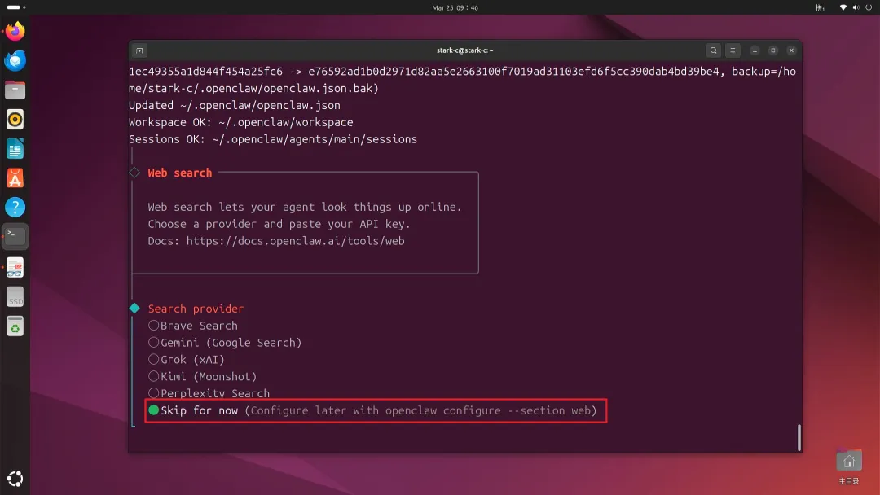This screenshot has height=495, width=880.
Task: Select Gemini (Google Search) radio option
Action: [153, 342]
